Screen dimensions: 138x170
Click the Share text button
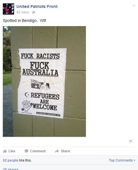(x=65, y=151)
